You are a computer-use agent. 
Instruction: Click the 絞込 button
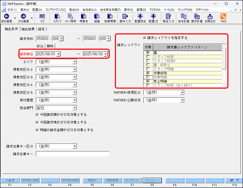click(x=40, y=46)
